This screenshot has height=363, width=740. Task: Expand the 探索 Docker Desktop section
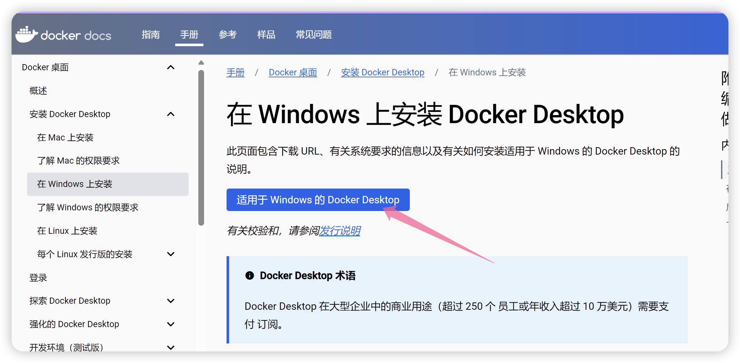pos(171,300)
